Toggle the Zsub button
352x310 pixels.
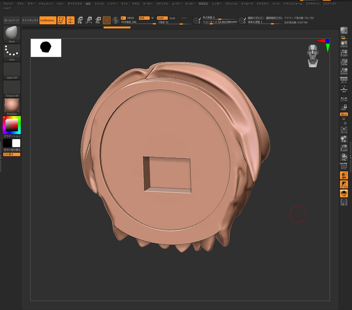tap(173, 18)
